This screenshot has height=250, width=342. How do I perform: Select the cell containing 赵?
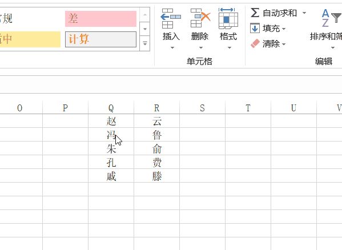111,121
